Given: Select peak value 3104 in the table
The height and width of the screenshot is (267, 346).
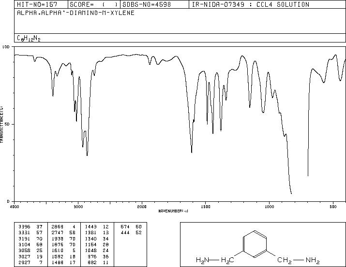Looking at the screenshot, I should pos(24,244).
